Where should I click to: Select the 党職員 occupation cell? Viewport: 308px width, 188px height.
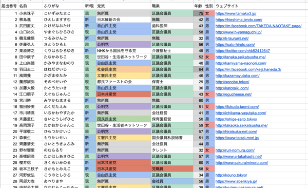point(172,169)
